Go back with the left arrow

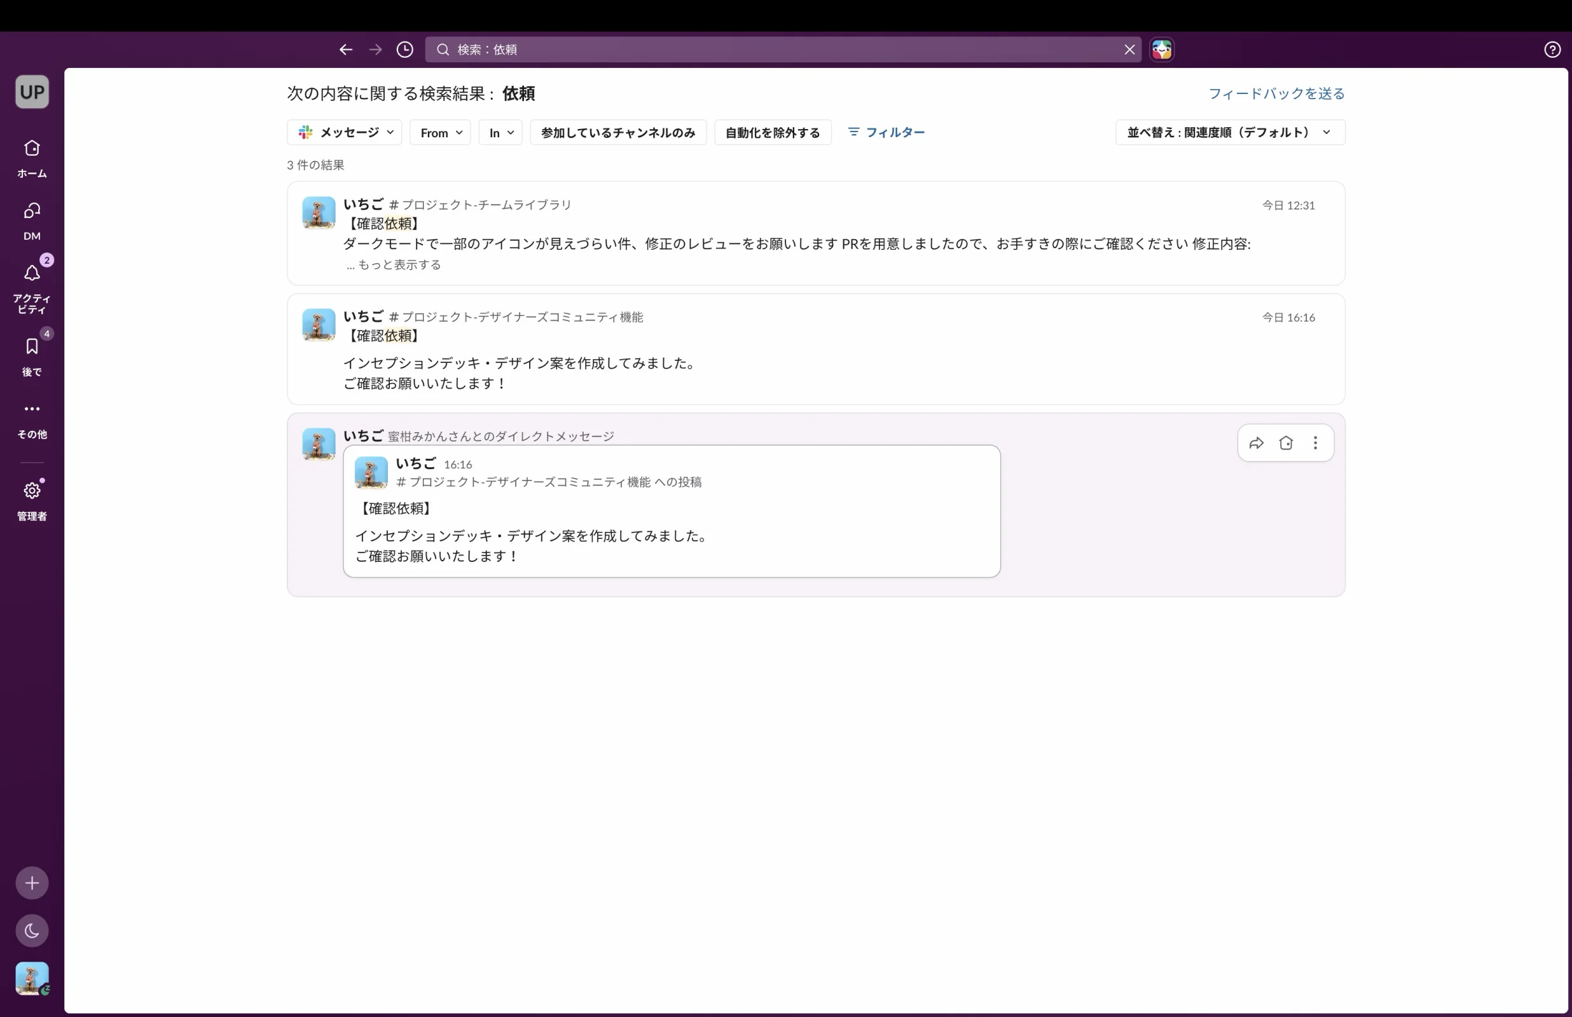pos(345,50)
